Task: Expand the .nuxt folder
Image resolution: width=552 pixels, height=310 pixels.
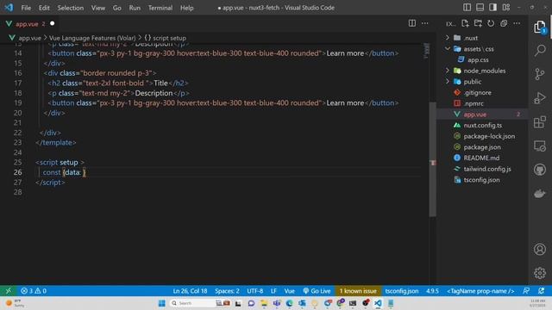Action: pyautogui.click(x=482, y=38)
